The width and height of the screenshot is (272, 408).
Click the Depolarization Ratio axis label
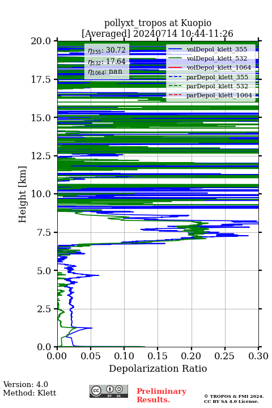(x=158, y=368)
